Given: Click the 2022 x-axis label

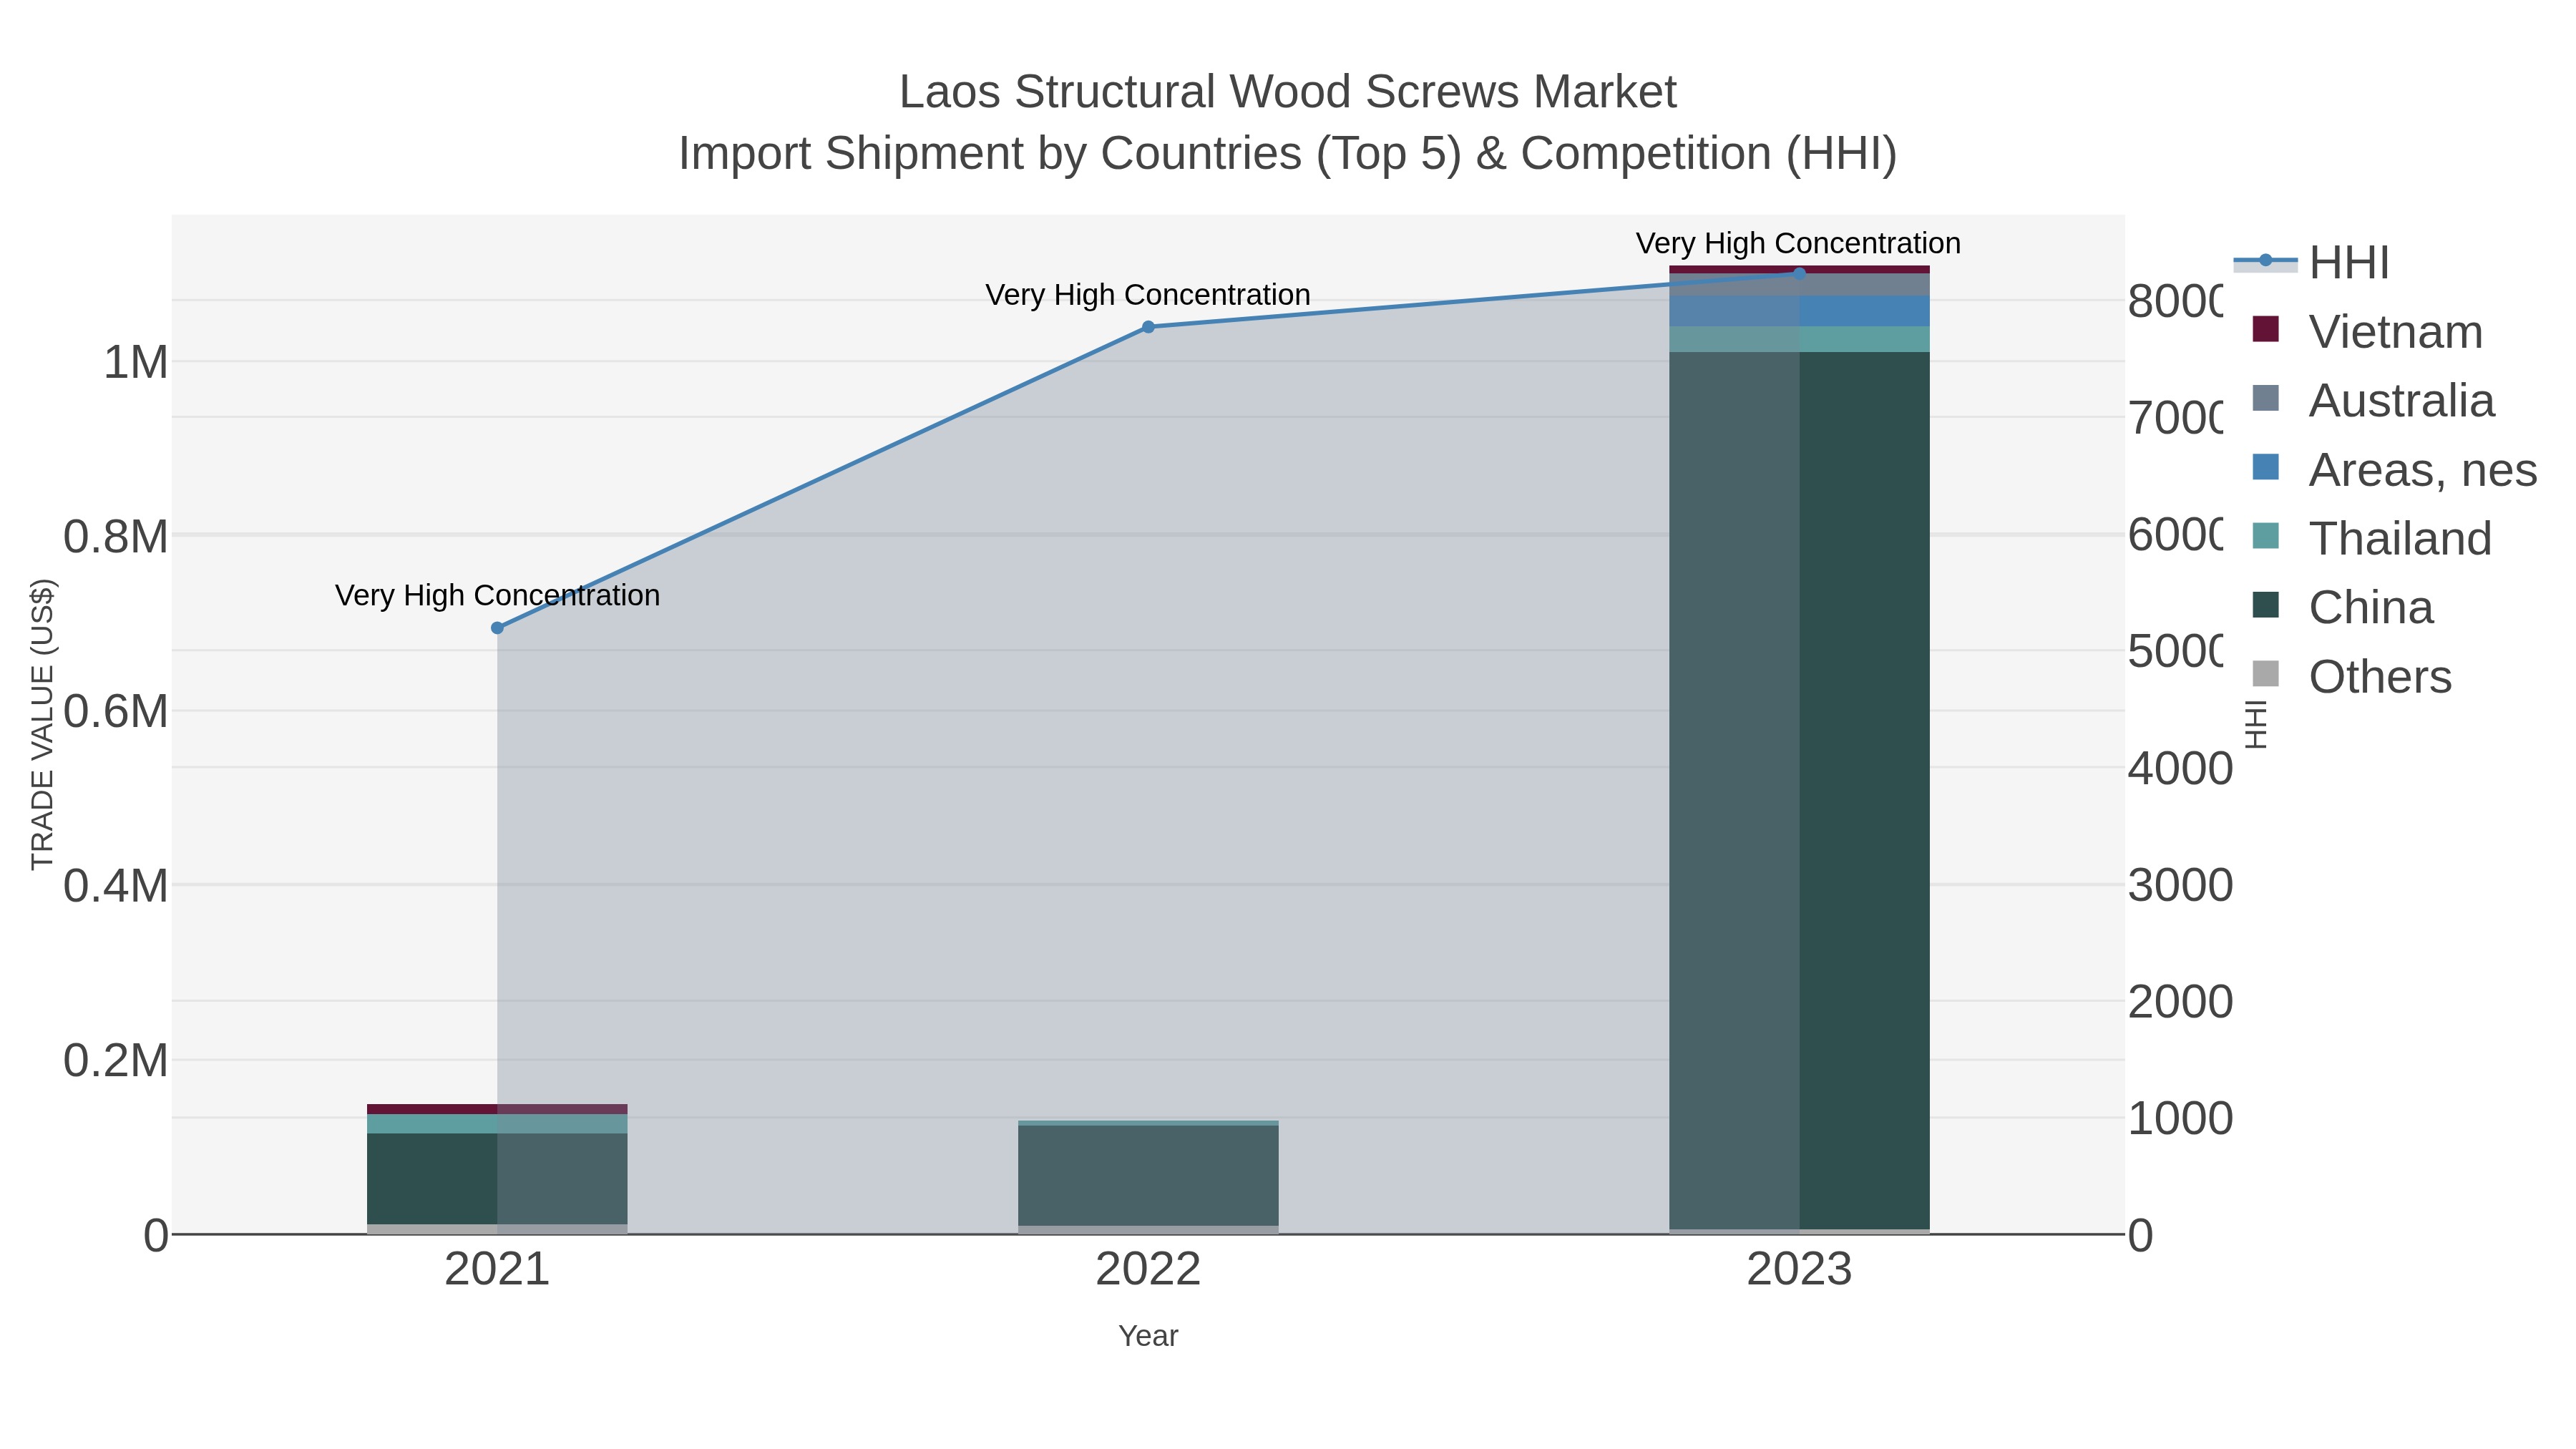Looking at the screenshot, I should [1148, 1270].
